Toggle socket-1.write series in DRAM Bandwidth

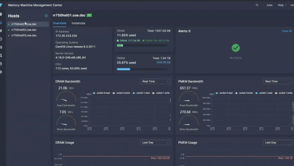coord(161,93)
